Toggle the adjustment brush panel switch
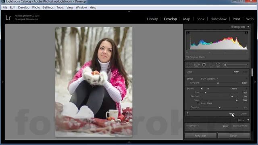Viewport: 258px width, 145px height. coord(187,114)
